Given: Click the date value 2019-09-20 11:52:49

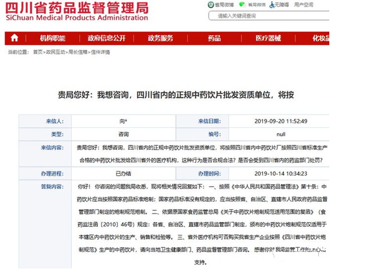Looking at the screenshot, I should point(281,121).
